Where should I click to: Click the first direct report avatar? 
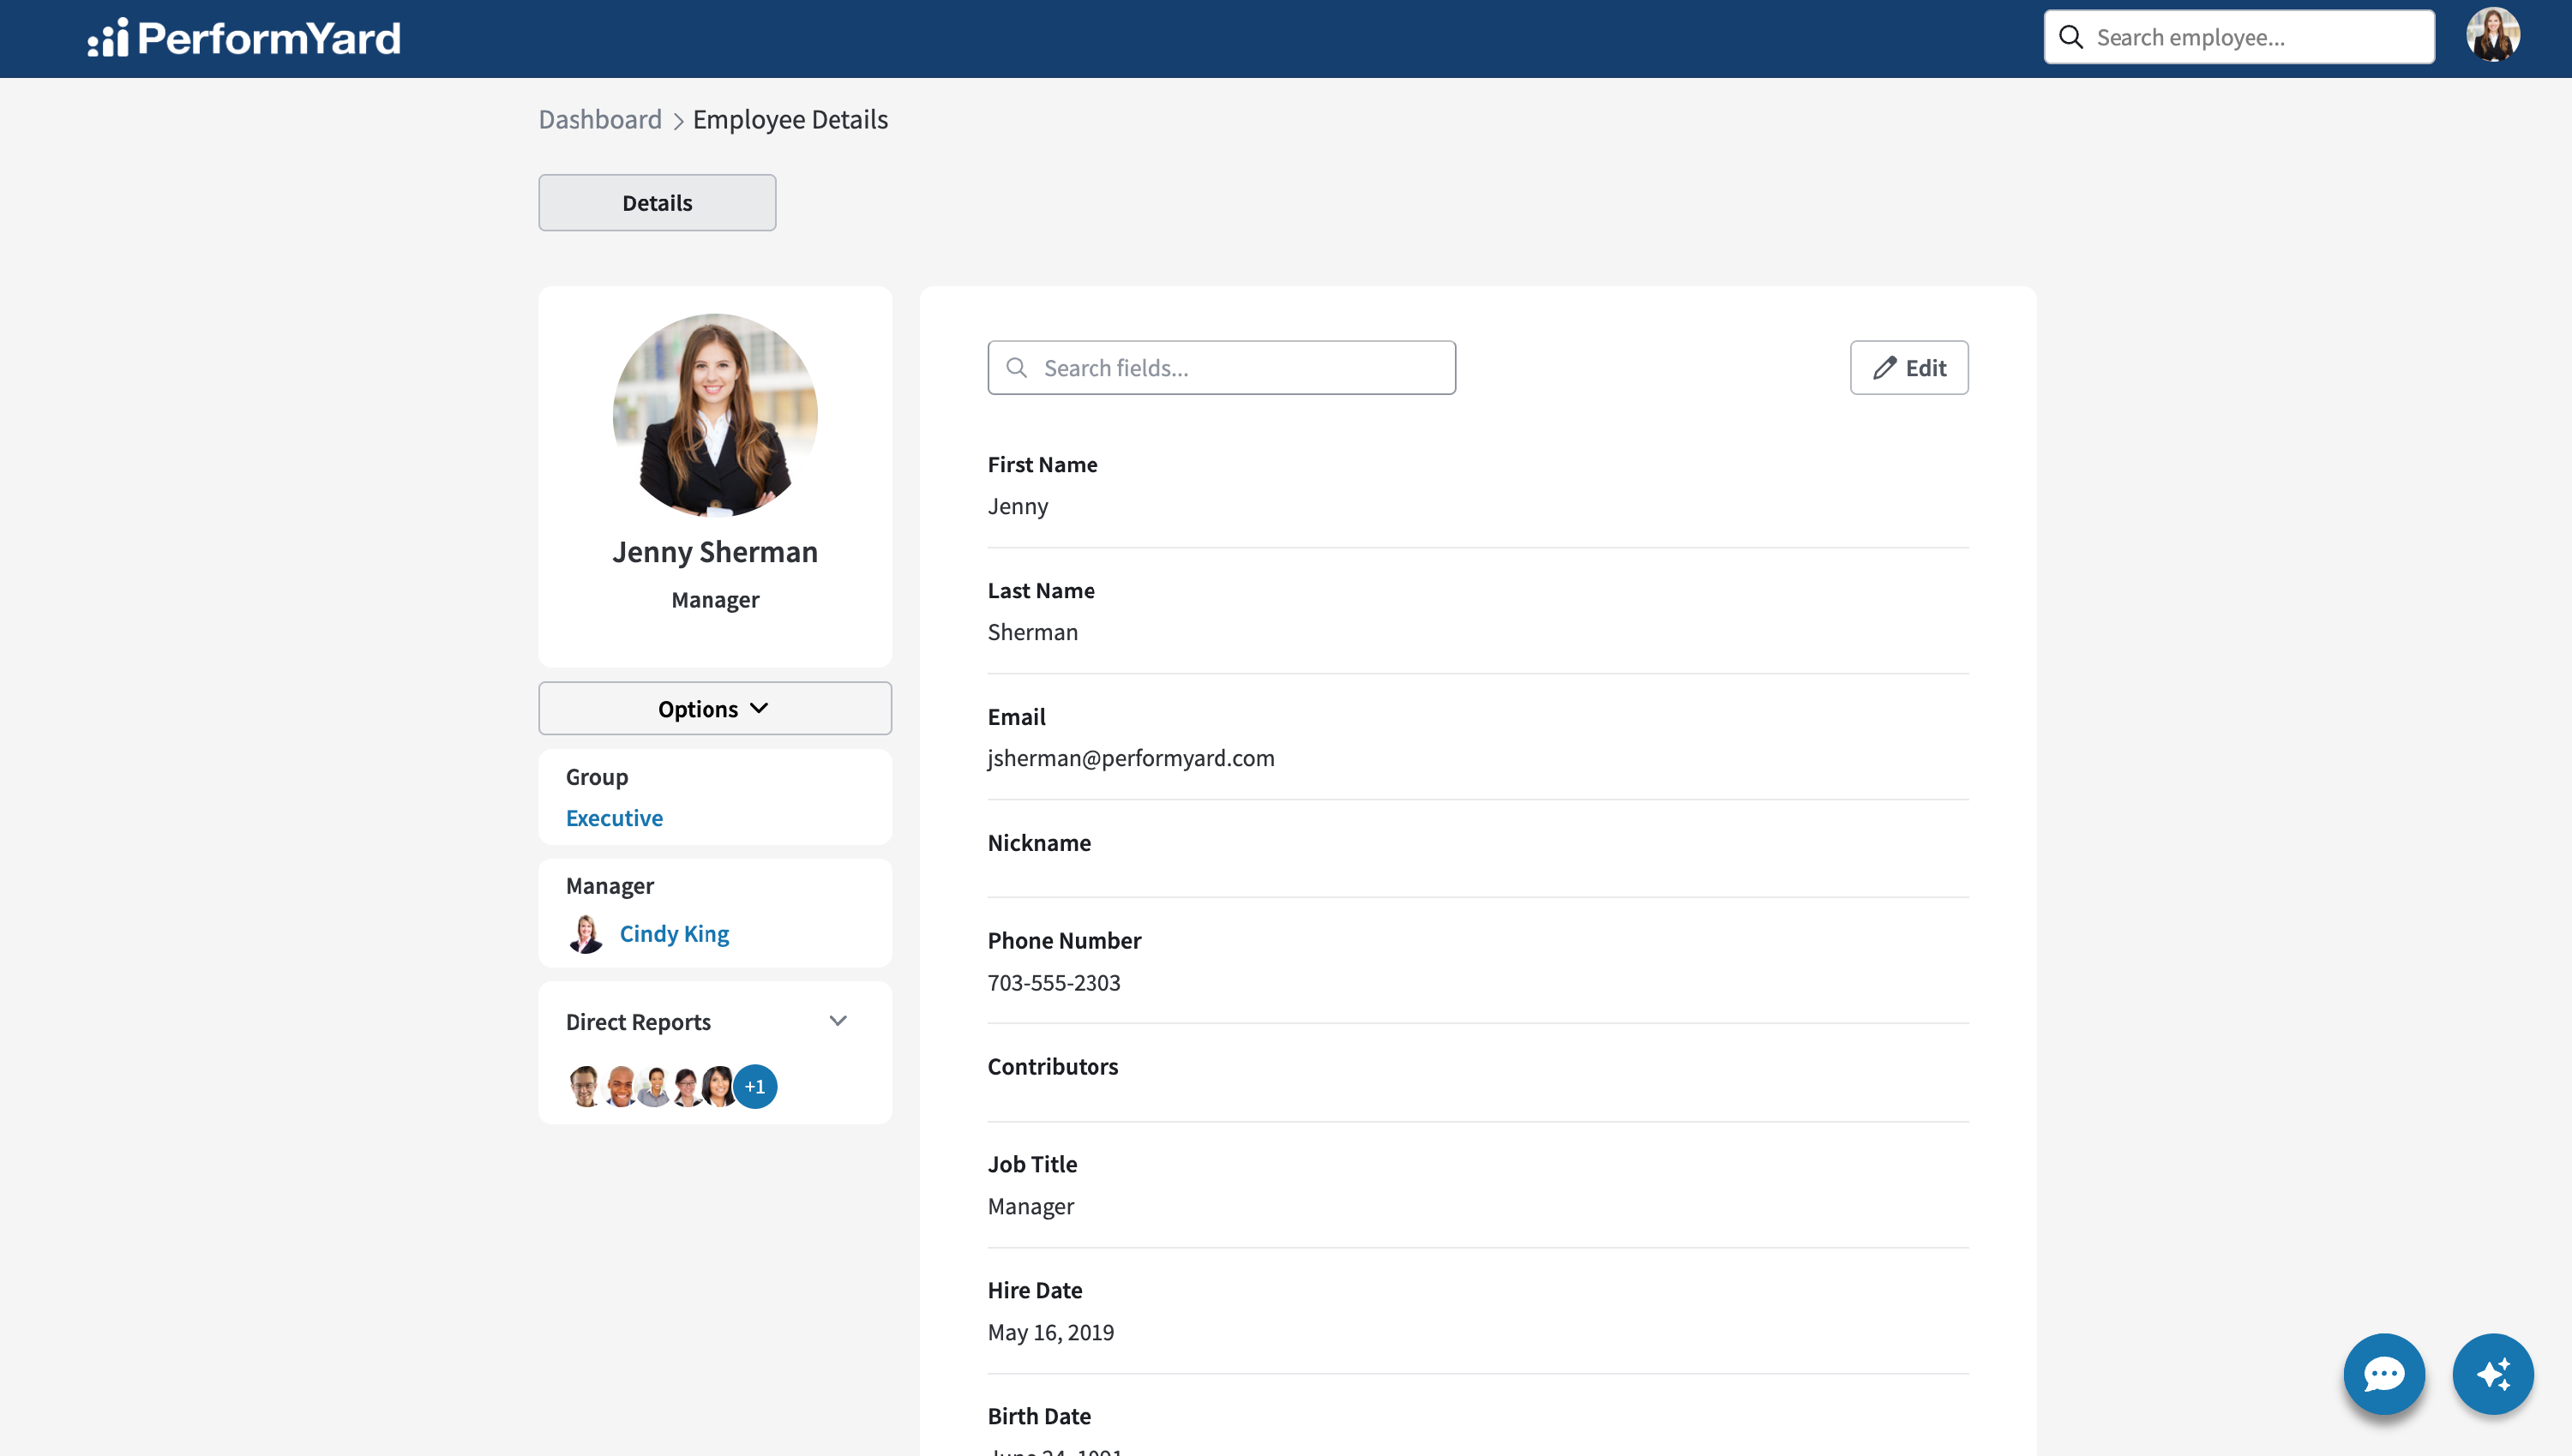(x=584, y=1086)
